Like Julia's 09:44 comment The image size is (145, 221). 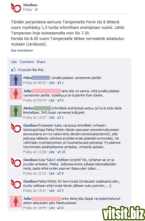coord(52,100)
